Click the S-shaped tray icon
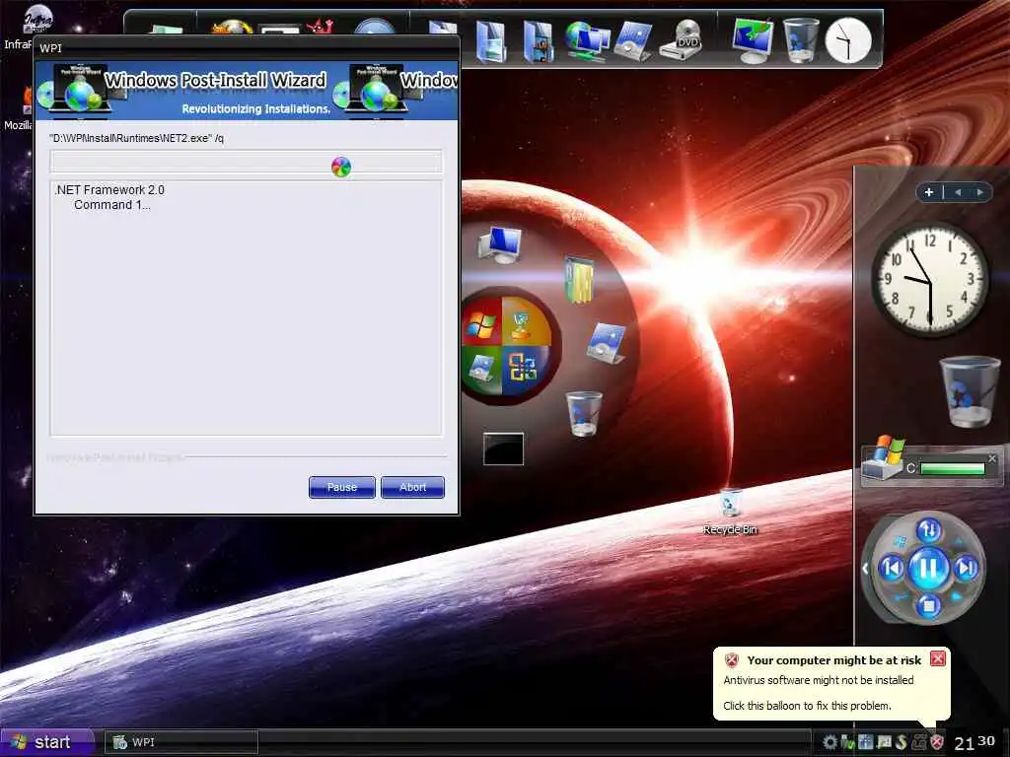1010x757 pixels. coord(902,743)
